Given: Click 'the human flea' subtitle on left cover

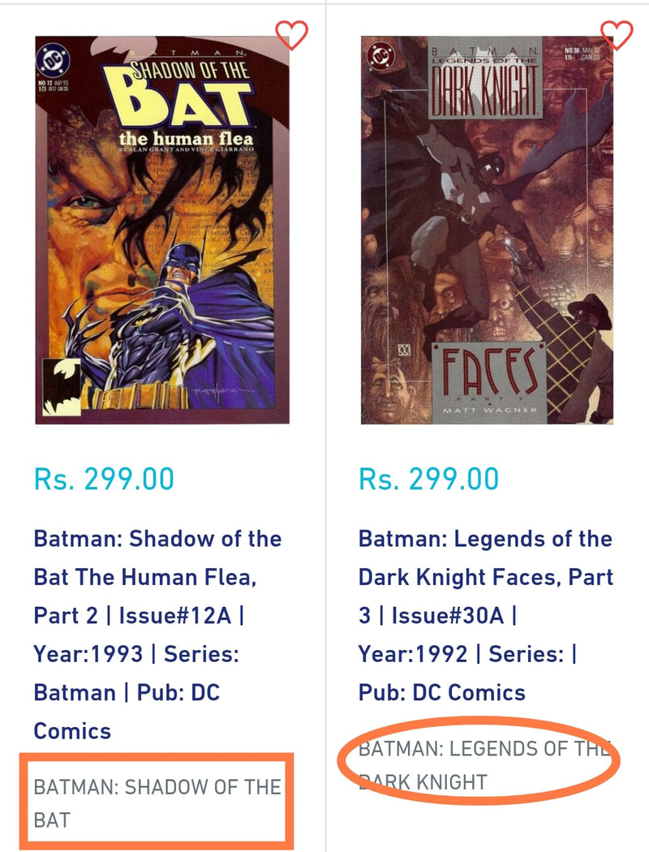Looking at the screenshot, I should click(x=187, y=138).
